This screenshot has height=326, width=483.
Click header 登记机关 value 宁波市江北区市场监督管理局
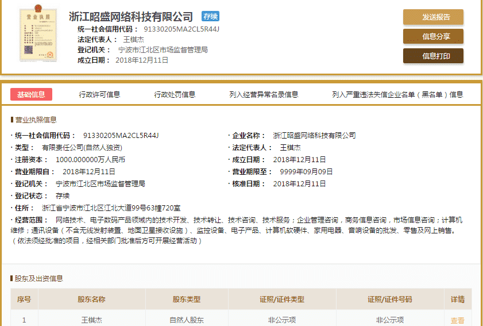pyautogui.click(x=163, y=49)
